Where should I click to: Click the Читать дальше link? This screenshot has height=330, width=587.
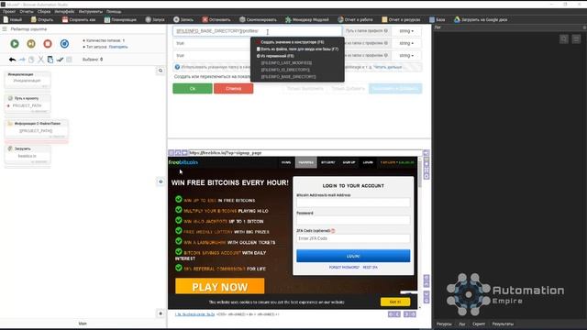(x=388, y=67)
